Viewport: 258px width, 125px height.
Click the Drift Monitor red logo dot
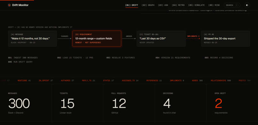pos(9,5)
